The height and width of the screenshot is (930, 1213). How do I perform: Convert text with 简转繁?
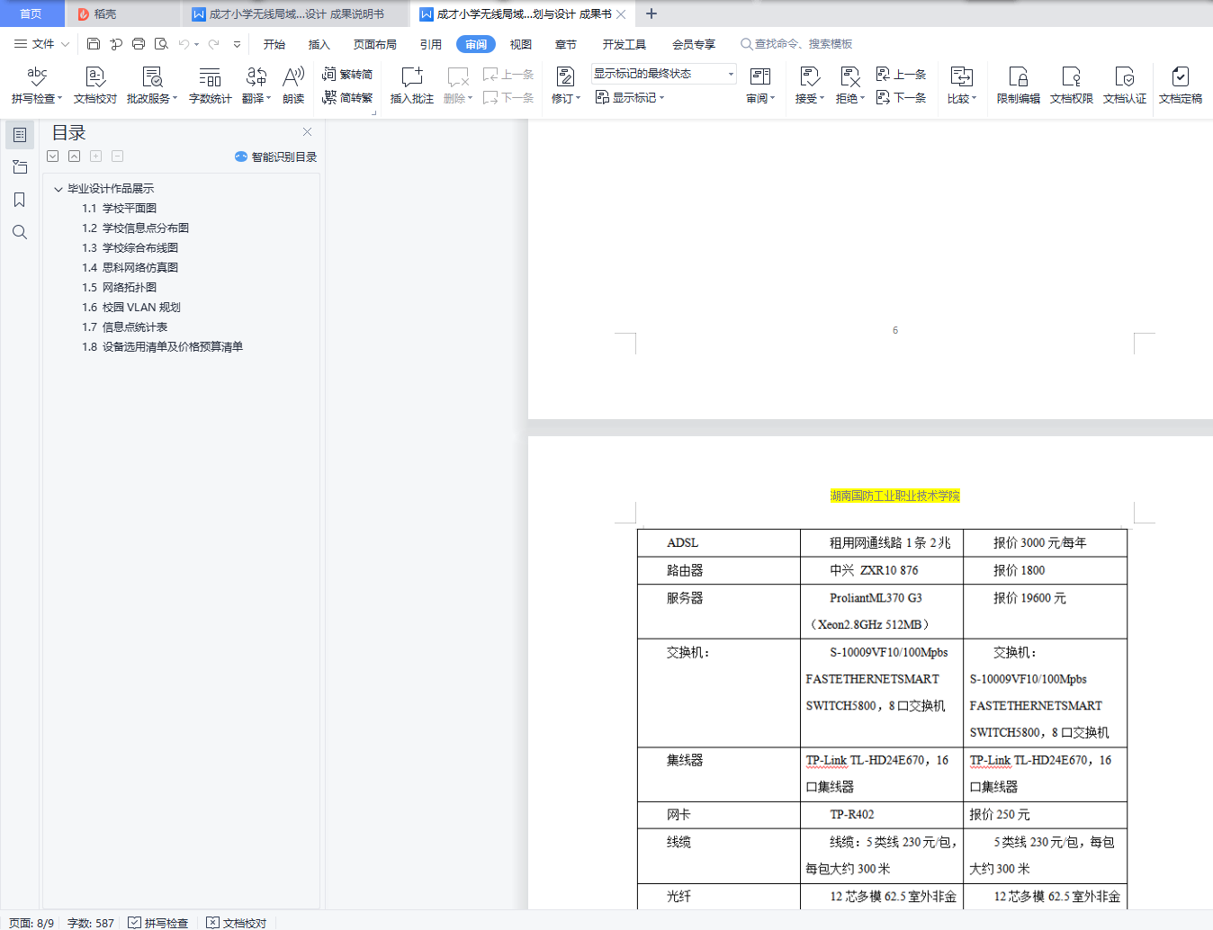(x=347, y=97)
